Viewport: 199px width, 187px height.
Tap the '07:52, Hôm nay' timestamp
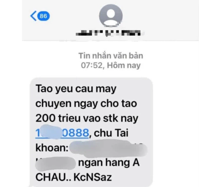click(111, 65)
